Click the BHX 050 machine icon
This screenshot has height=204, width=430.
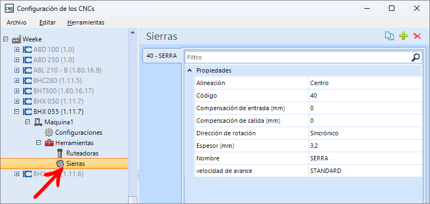click(27, 101)
